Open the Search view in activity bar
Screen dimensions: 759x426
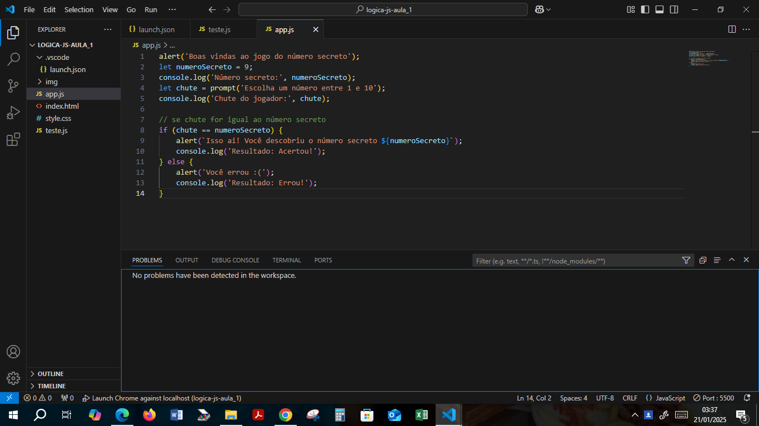pos(13,59)
